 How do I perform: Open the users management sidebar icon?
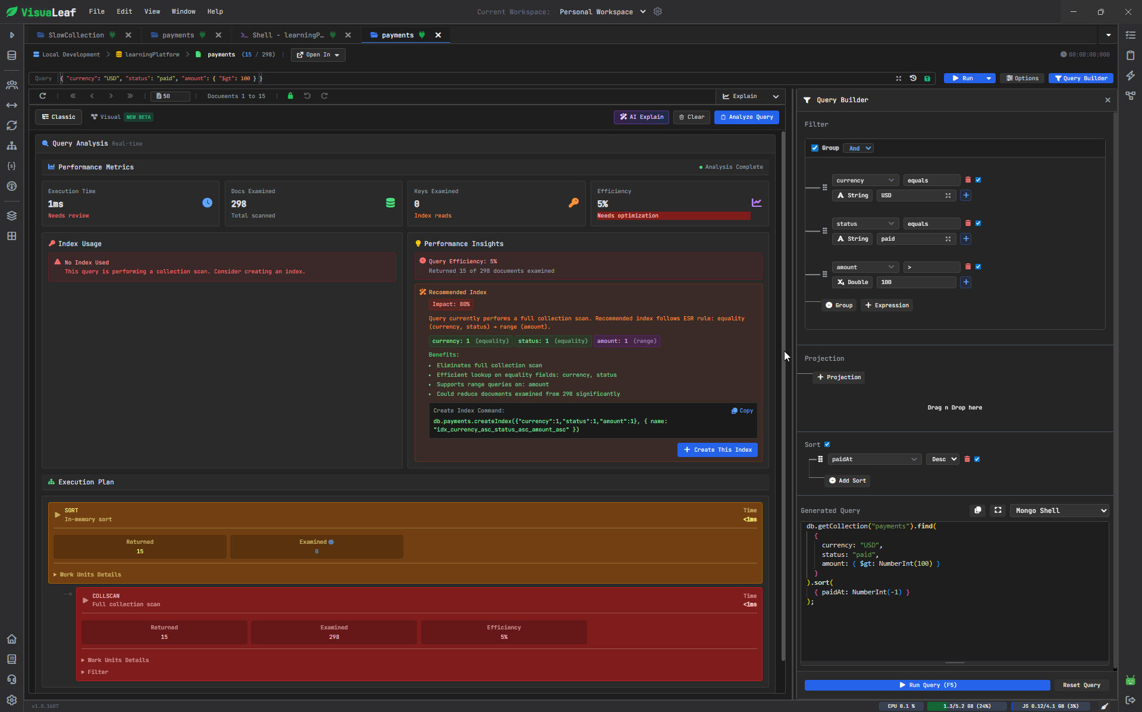(x=11, y=85)
